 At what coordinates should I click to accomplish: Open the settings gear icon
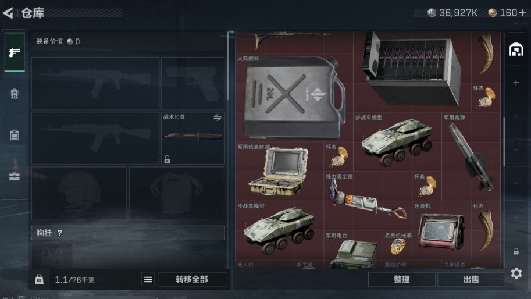coord(516,273)
